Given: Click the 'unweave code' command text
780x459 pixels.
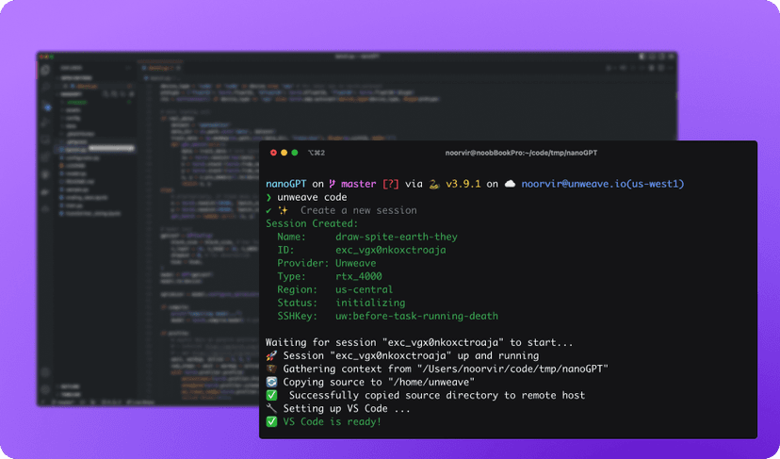Looking at the screenshot, I should coord(312,197).
